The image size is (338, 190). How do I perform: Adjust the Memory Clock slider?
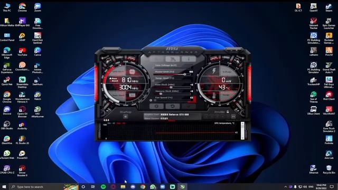pos(172,94)
